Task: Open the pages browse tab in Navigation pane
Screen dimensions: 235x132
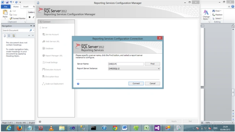Action: click(x=9, y=36)
